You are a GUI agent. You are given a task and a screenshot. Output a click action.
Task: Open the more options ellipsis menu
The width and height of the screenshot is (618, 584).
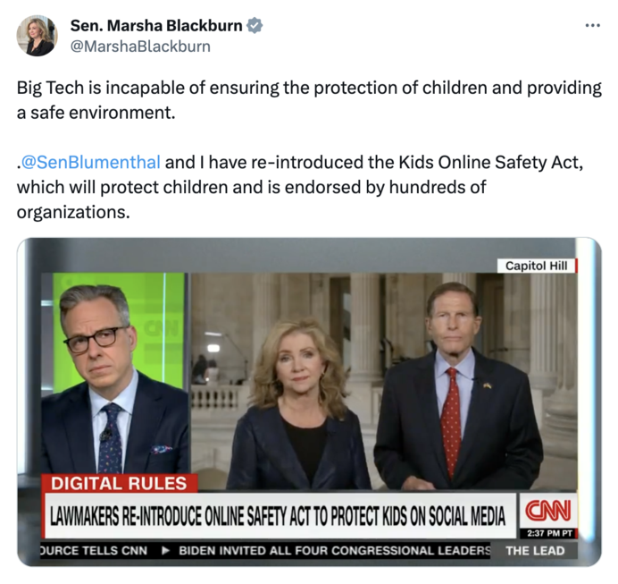pyautogui.click(x=592, y=26)
